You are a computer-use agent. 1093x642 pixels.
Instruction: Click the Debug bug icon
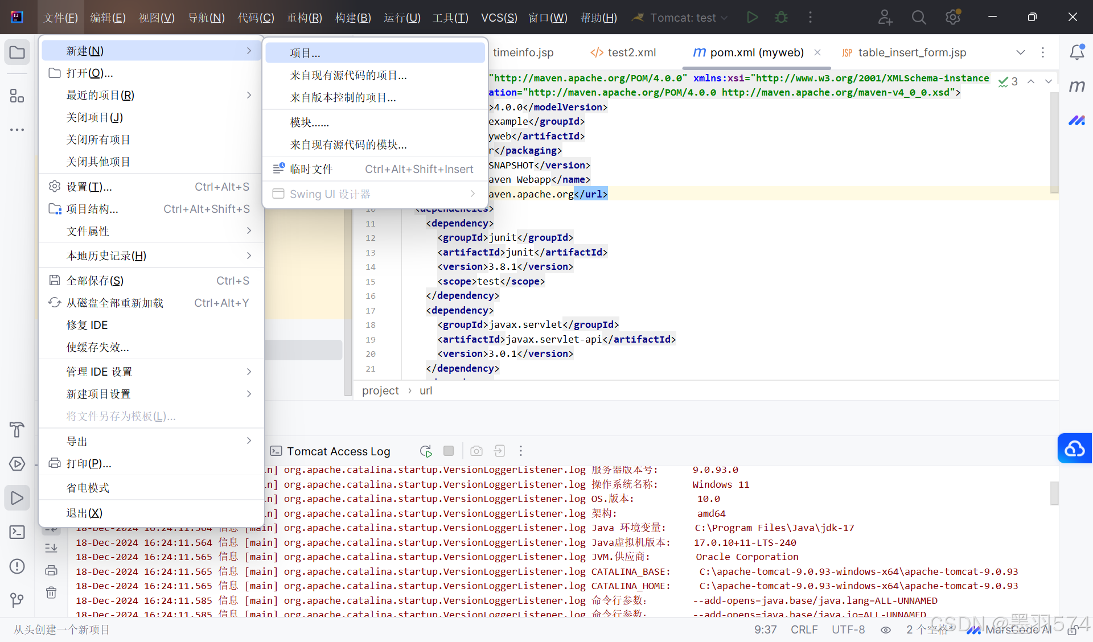781,17
